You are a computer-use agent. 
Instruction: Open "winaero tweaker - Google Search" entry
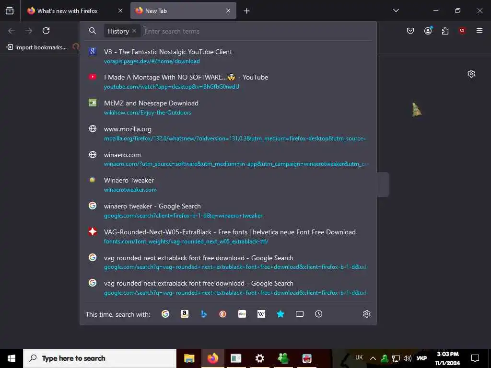tap(228, 211)
